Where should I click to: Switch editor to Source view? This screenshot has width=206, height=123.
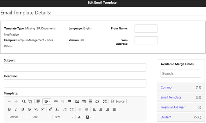tap(118, 101)
